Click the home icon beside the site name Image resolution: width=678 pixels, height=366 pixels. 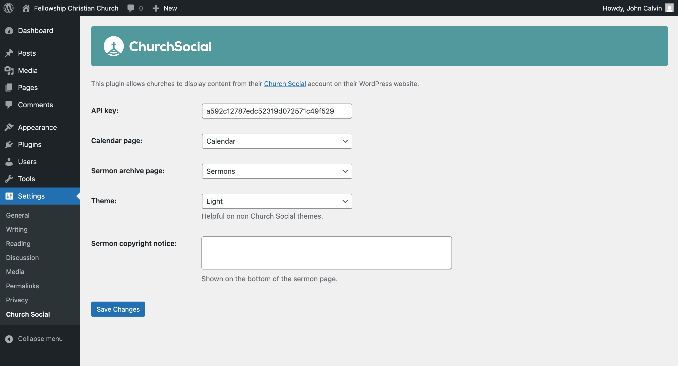coord(26,8)
